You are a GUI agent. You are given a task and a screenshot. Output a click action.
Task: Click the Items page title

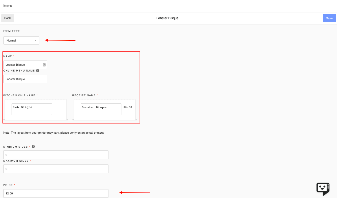point(7,5)
